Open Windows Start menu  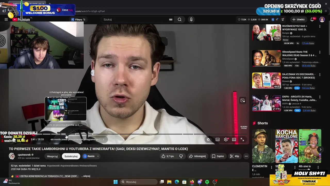click(x=115, y=182)
